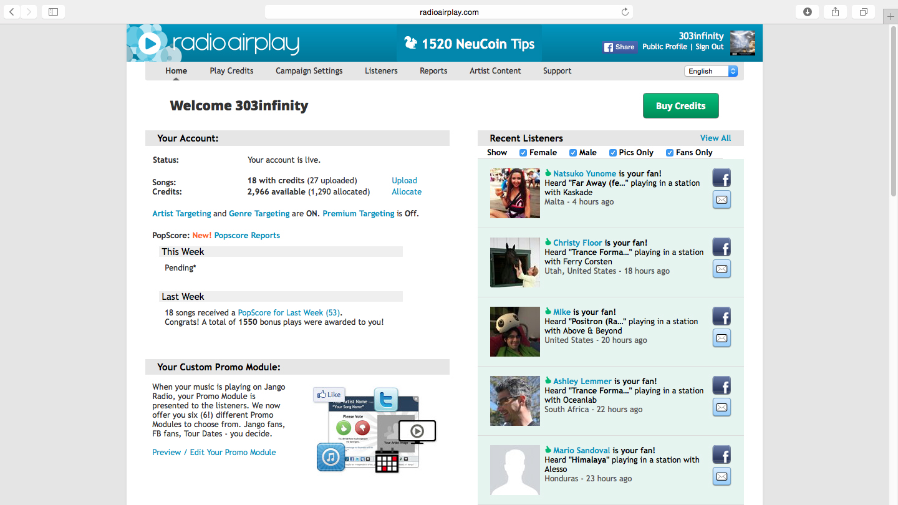The height and width of the screenshot is (505, 898).
Task: Click the Facebook icon next to Mario Sandoval
Action: pyautogui.click(x=722, y=455)
